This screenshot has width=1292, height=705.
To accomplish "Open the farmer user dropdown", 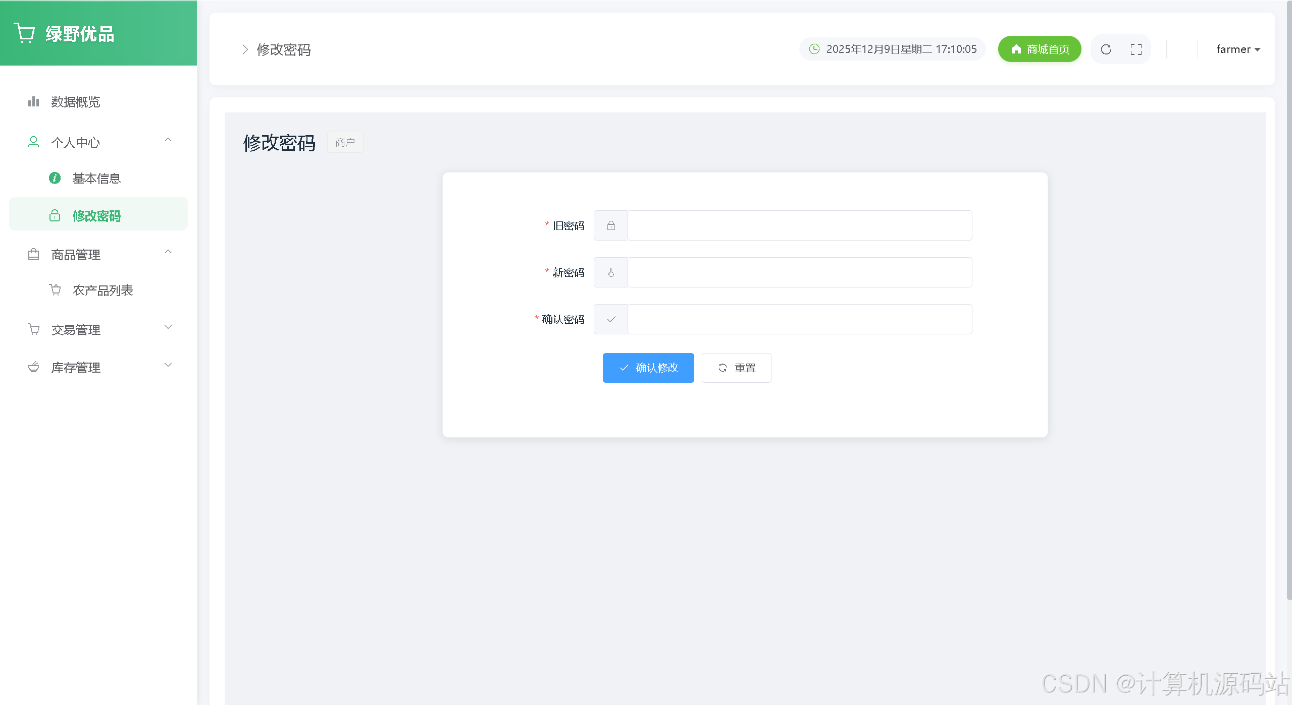I will 1238,49.
